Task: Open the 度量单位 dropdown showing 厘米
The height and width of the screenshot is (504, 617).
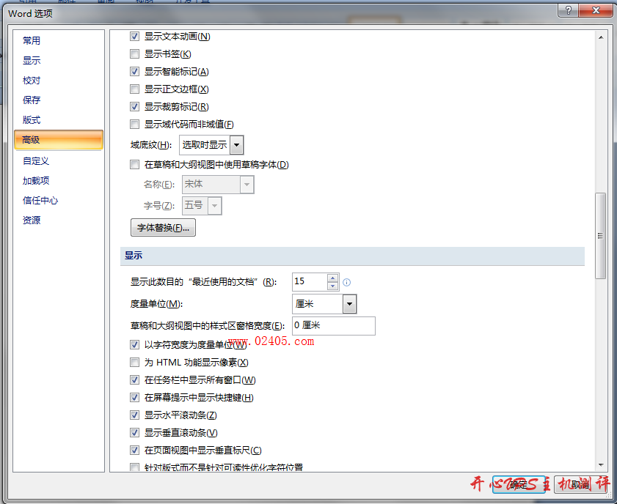Action: point(348,303)
